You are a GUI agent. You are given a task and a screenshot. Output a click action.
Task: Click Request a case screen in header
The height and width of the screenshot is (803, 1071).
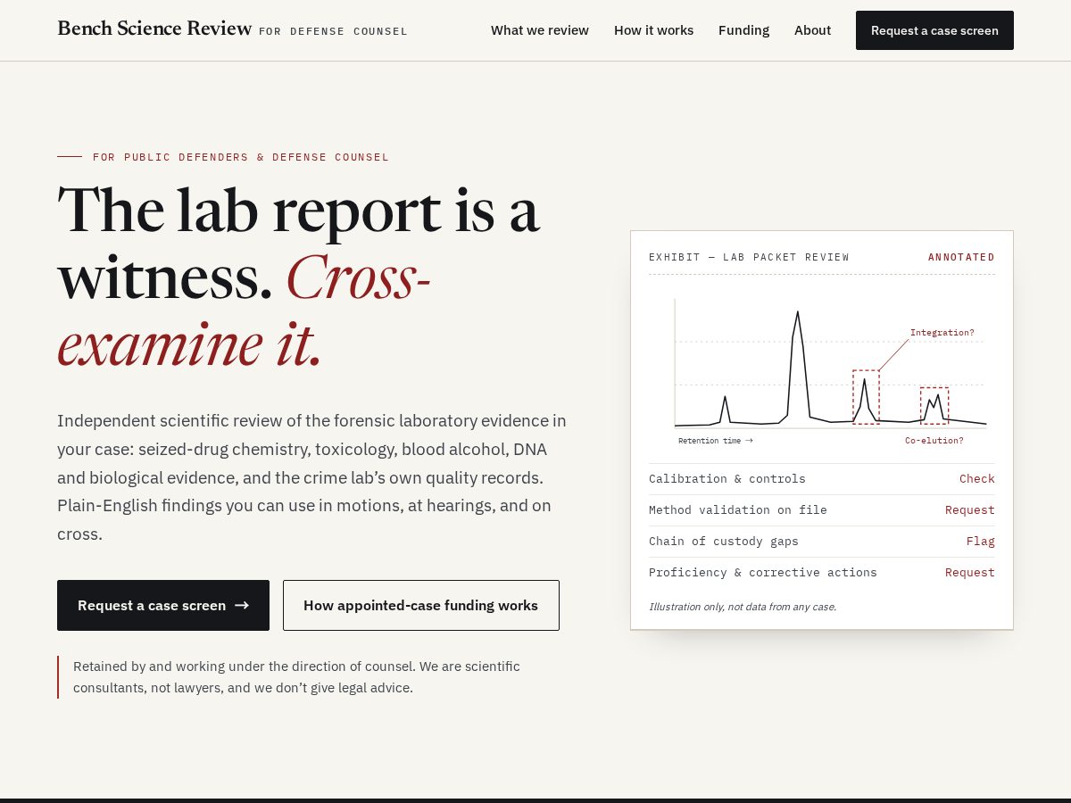tap(934, 30)
